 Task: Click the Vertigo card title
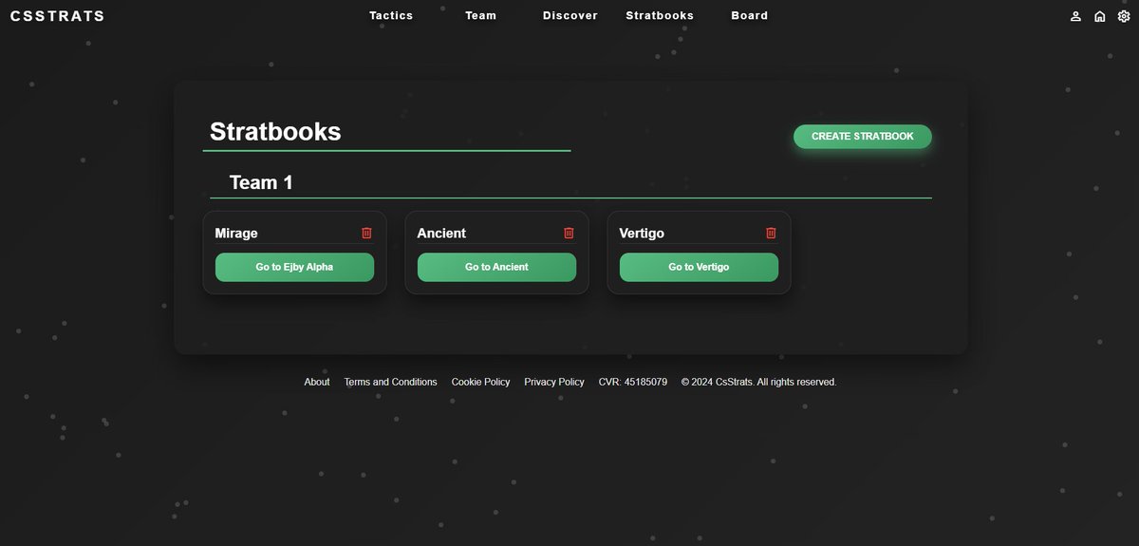click(x=642, y=233)
